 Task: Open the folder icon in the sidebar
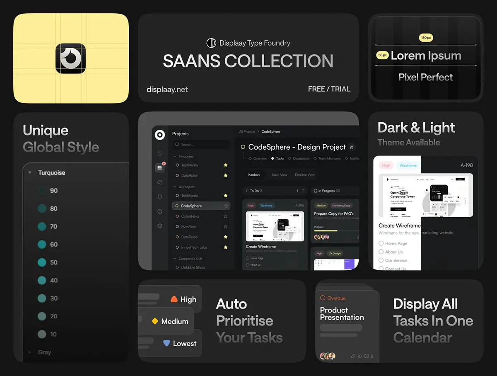coord(159,167)
